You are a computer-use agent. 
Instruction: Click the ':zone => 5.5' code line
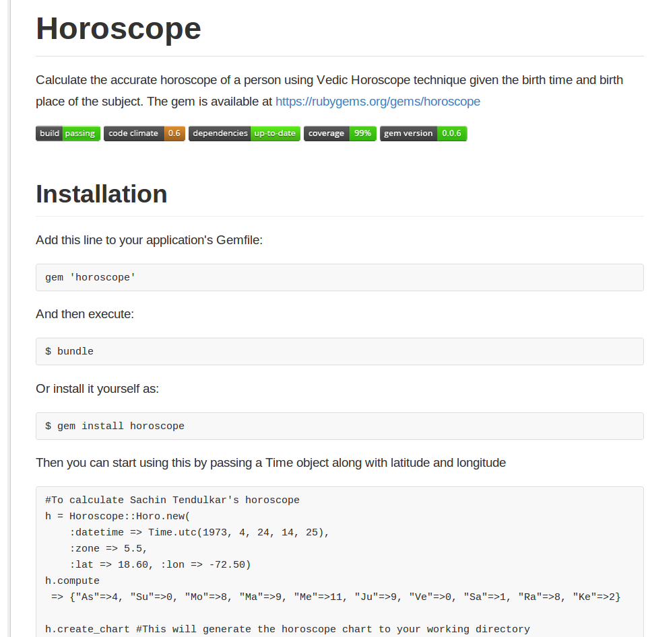coord(108,548)
